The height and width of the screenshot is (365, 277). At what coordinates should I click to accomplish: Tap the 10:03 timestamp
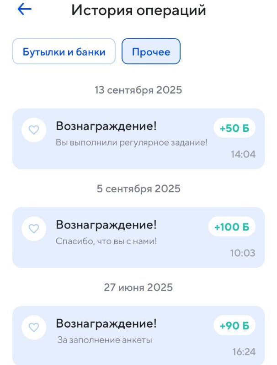point(243,253)
